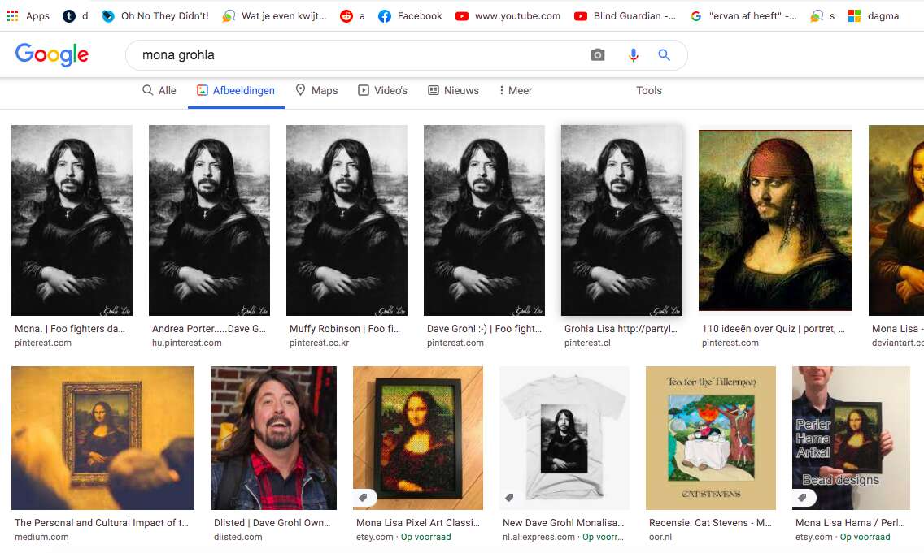The height and width of the screenshot is (553, 924).
Task: Click the product tag on Pixel Art image
Action: point(364,498)
